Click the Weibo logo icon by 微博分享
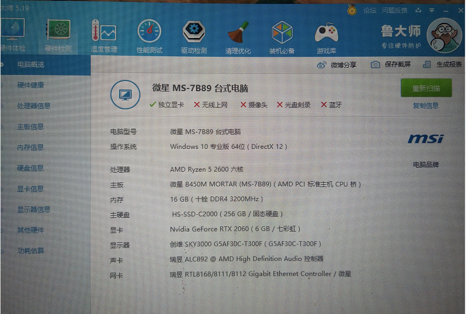Screen dimensions: 466x314 pyautogui.click(x=321, y=65)
